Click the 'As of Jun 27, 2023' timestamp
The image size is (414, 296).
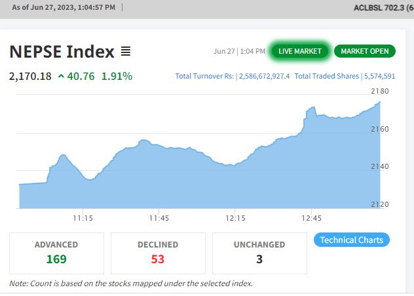64,7
